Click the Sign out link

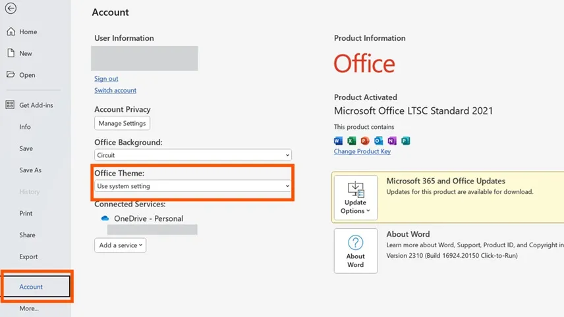(x=106, y=79)
